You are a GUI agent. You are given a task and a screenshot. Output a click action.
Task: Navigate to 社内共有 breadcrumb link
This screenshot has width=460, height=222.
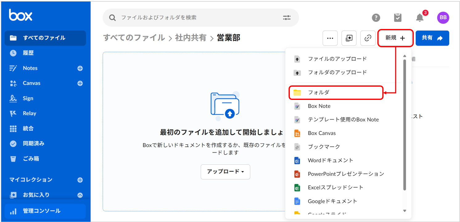click(x=191, y=38)
